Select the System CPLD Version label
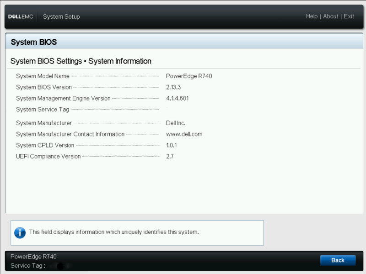The width and height of the screenshot is (366, 274). tap(45, 145)
